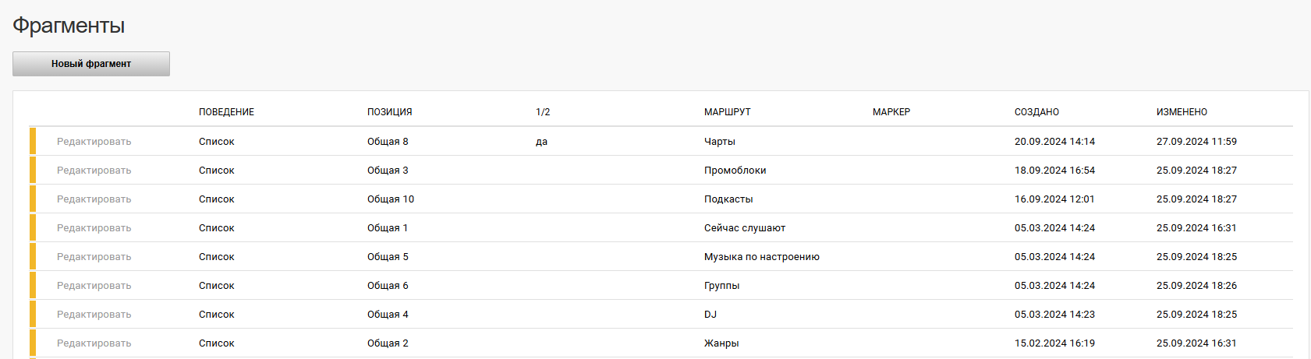
Task: Click the СОЗДАНО column header
Action: point(1036,112)
